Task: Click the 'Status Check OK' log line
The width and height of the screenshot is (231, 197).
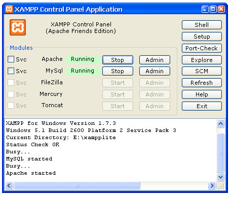Action: tap(33, 145)
